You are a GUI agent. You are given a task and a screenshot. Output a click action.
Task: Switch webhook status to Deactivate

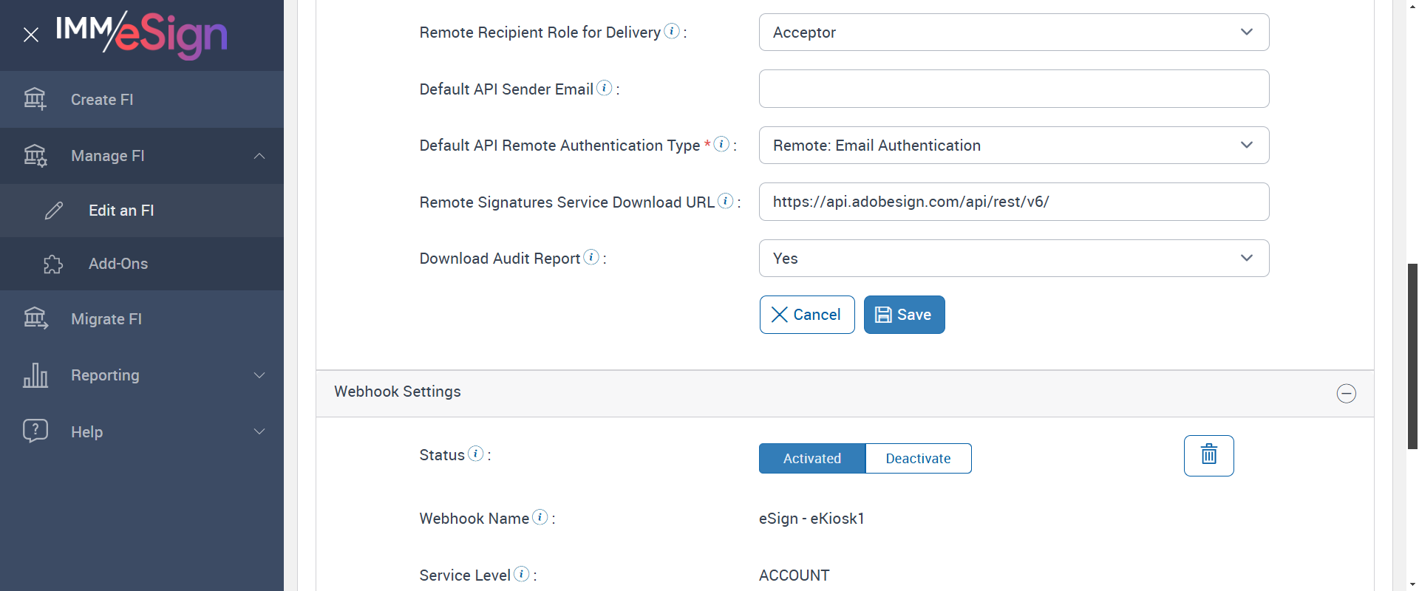coord(918,458)
